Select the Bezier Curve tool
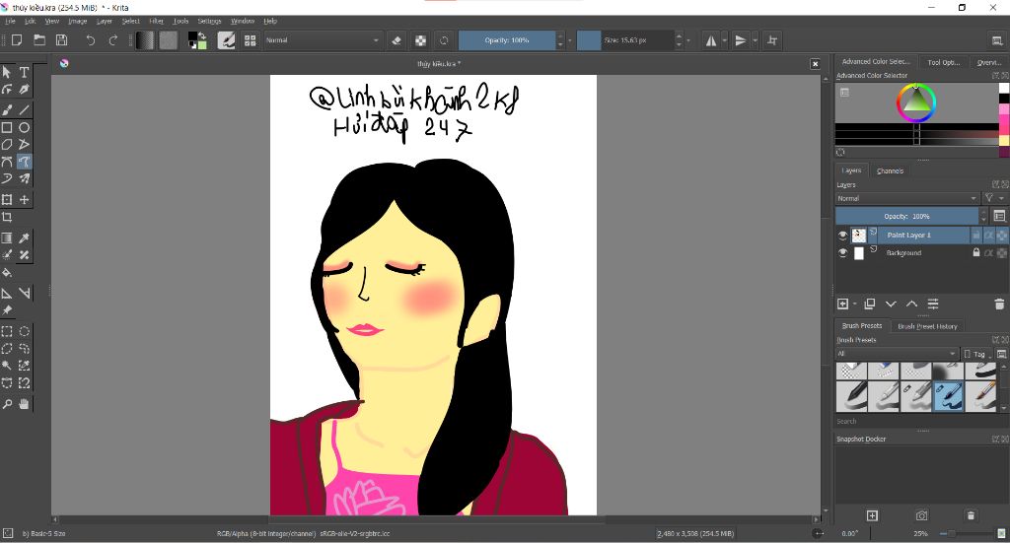This screenshot has width=1010, height=543. [7, 162]
